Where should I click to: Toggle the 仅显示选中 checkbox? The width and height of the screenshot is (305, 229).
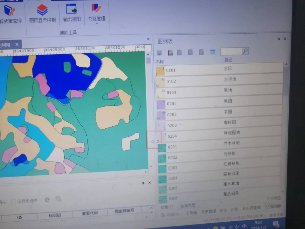coord(14,202)
